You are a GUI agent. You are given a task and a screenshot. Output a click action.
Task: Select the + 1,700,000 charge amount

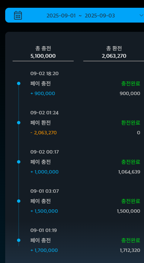click(44, 250)
